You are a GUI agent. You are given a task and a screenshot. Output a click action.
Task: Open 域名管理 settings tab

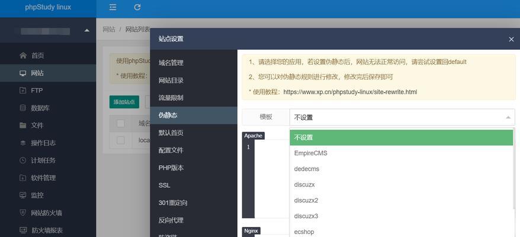194,63
